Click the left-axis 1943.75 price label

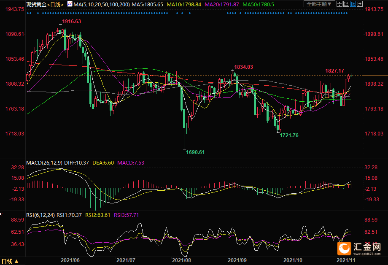pyautogui.click(x=15, y=9)
